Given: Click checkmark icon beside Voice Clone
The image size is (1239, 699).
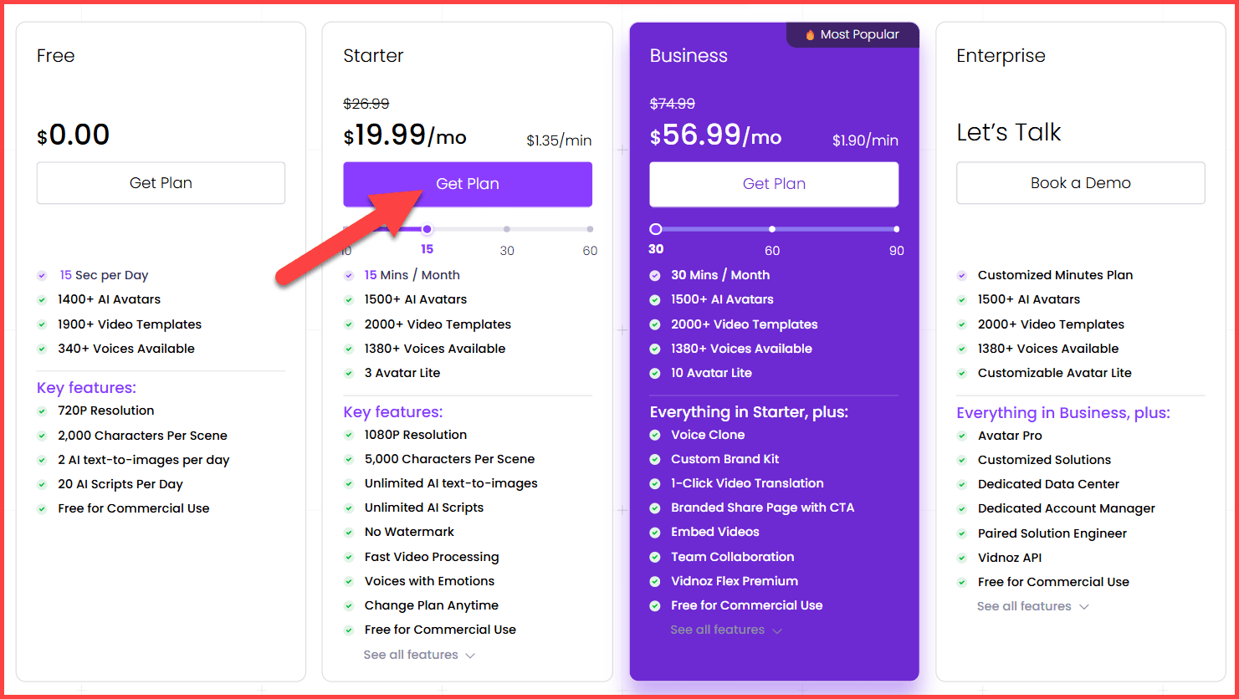Looking at the screenshot, I should tap(655, 435).
